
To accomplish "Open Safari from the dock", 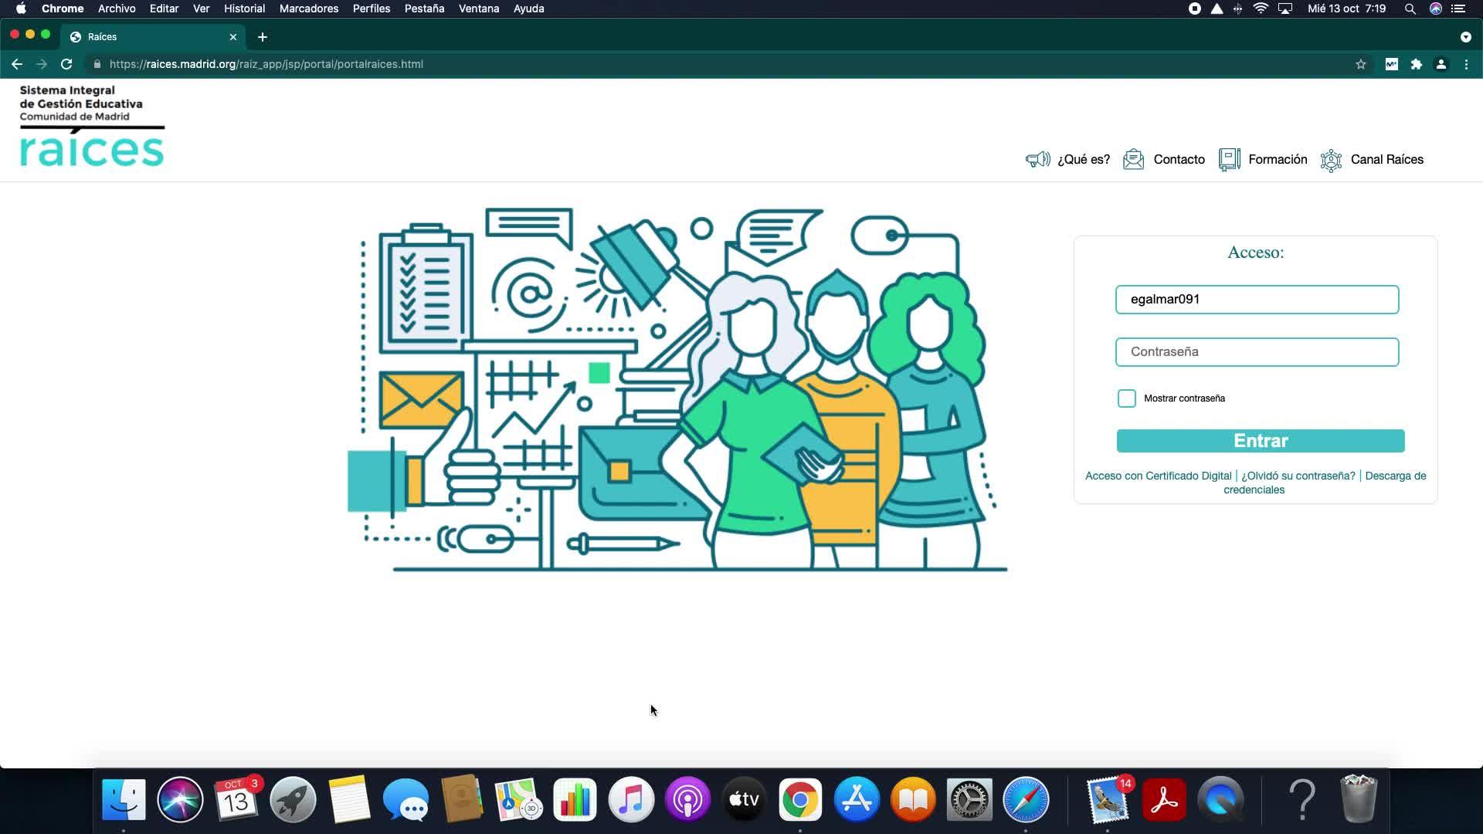I will point(1025,799).
